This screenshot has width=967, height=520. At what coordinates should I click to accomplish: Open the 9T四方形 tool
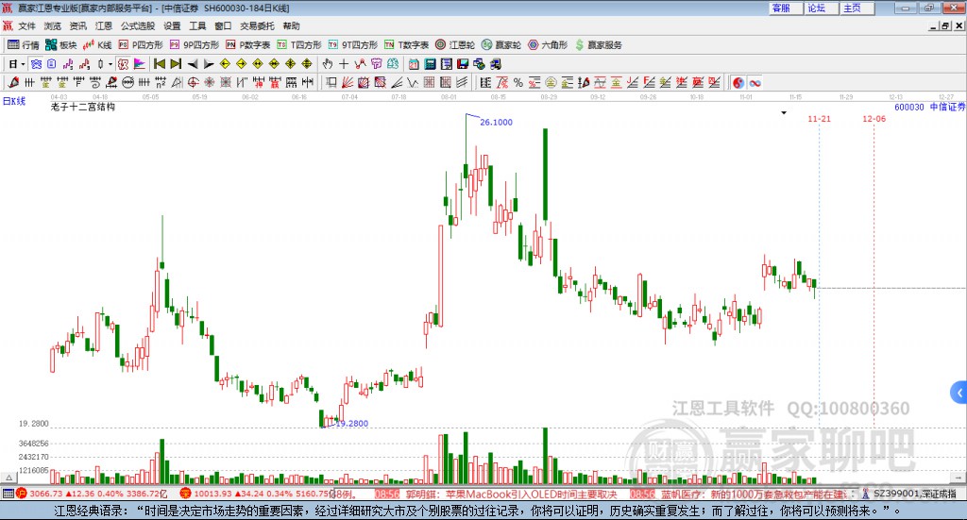point(353,45)
